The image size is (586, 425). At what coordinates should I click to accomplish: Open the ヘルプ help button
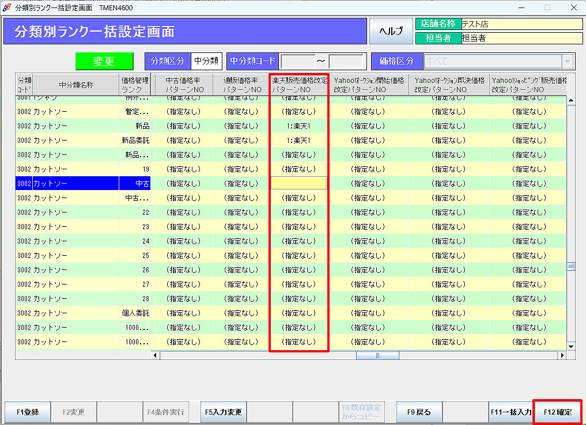pyautogui.click(x=391, y=31)
